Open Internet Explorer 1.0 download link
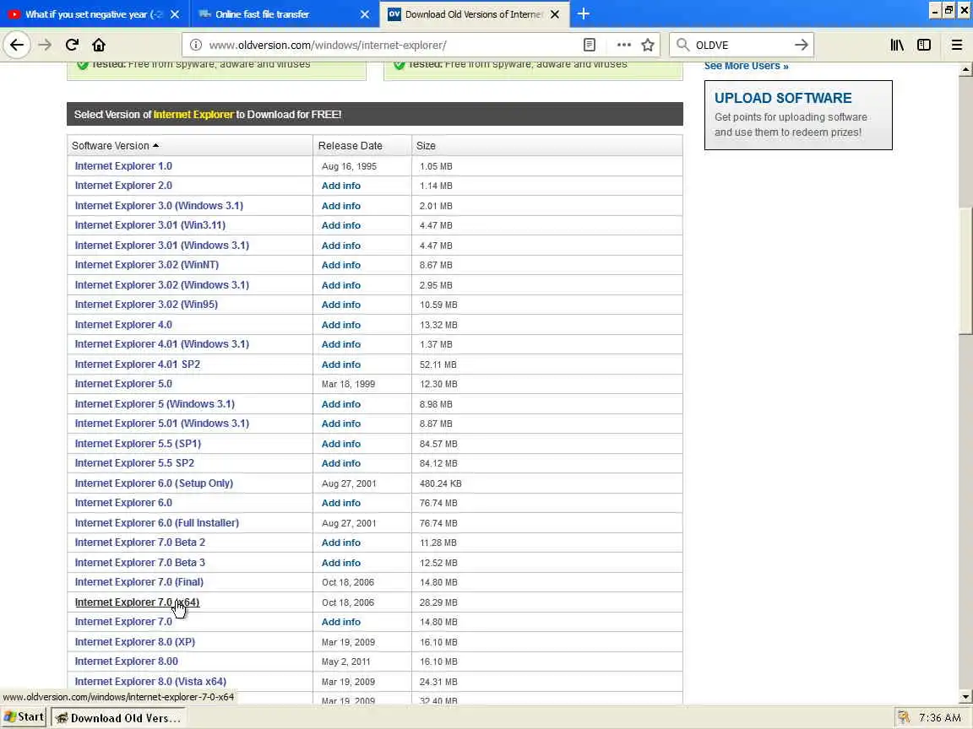 123,166
